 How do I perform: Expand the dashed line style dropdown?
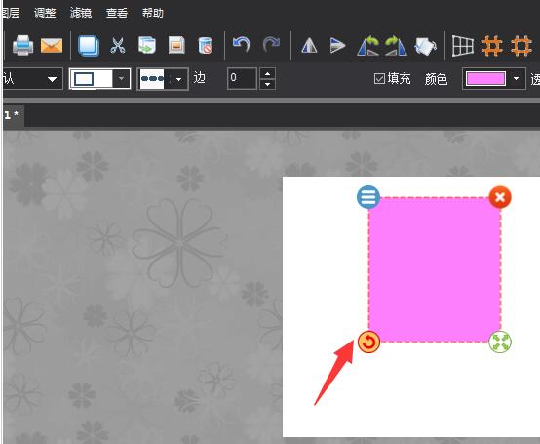tap(178, 79)
